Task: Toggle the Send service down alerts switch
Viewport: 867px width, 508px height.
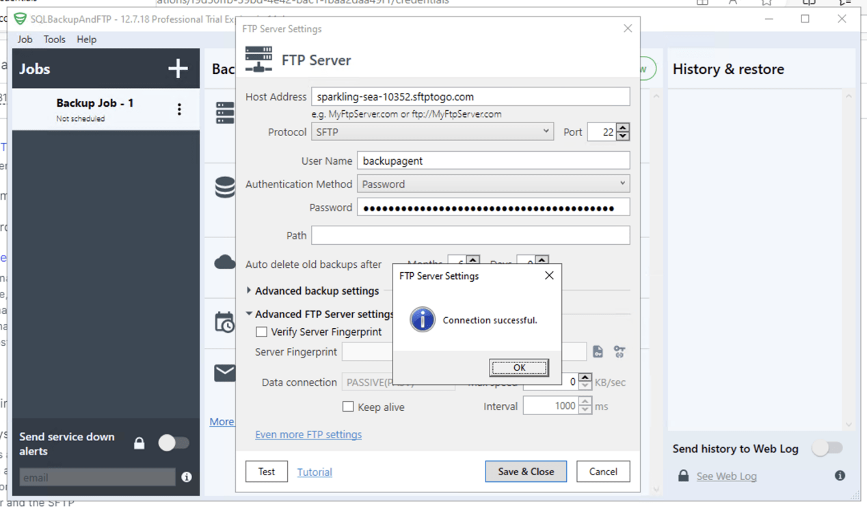Action: [174, 443]
